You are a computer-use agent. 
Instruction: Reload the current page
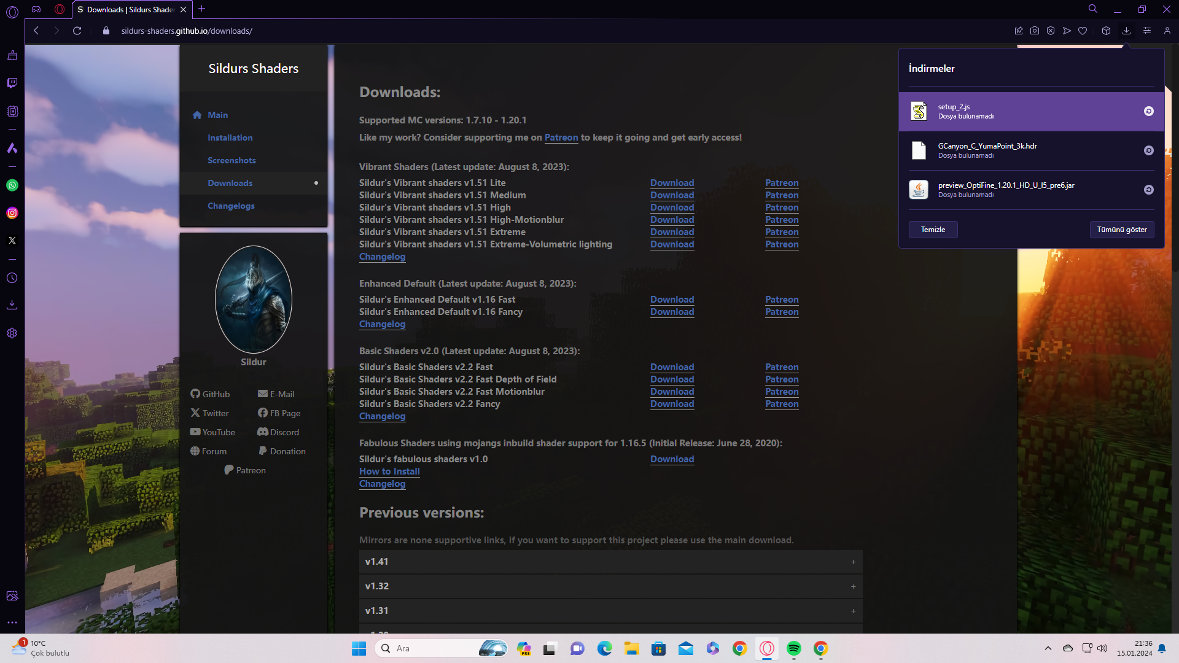click(x=77, y=31)
